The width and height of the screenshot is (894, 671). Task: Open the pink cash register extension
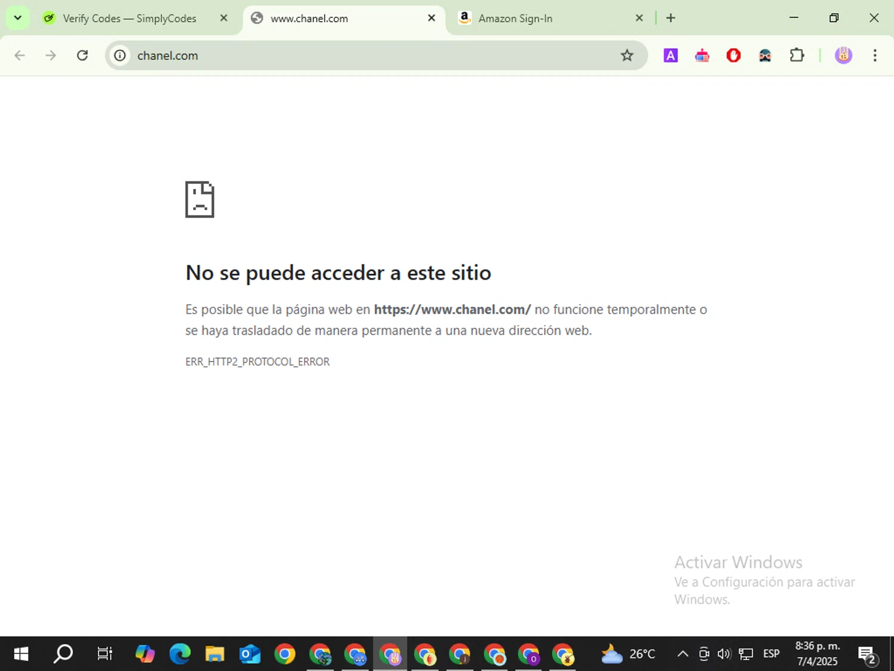pos(702,55)
